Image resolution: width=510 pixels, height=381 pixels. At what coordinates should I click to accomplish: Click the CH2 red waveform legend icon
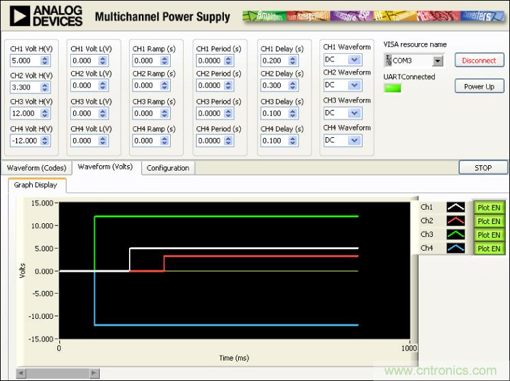[455, 221]
